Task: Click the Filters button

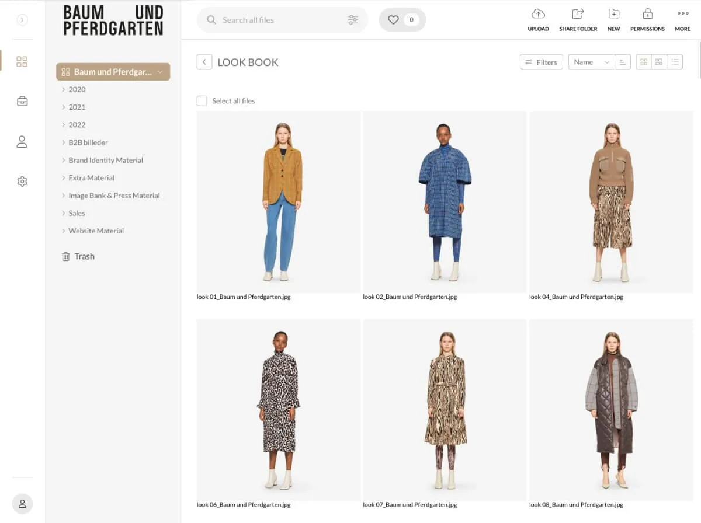Action: 541,62
